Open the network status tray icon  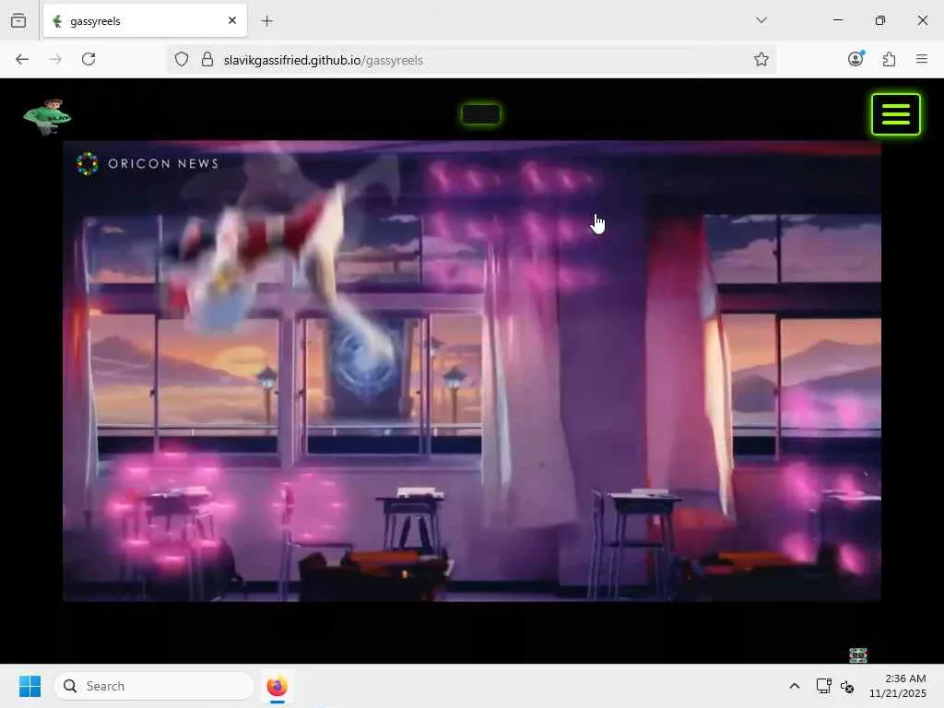tap(823, 686)
